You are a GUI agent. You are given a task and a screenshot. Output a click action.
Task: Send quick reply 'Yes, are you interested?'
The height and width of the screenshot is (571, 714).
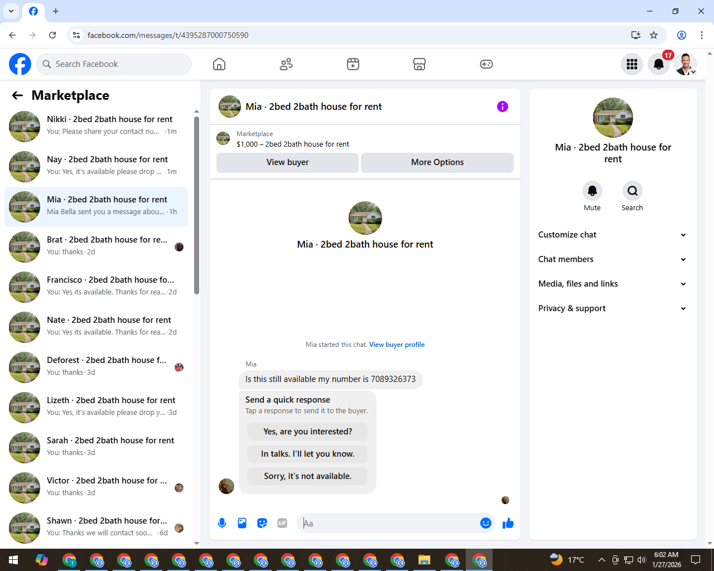pos(307,432)
